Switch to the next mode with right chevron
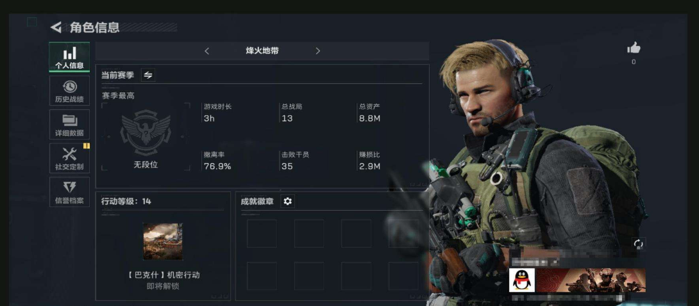The width and height of the screenshot is (699, 306). 318,51
